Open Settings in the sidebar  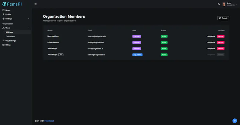[x=9, y=19]
